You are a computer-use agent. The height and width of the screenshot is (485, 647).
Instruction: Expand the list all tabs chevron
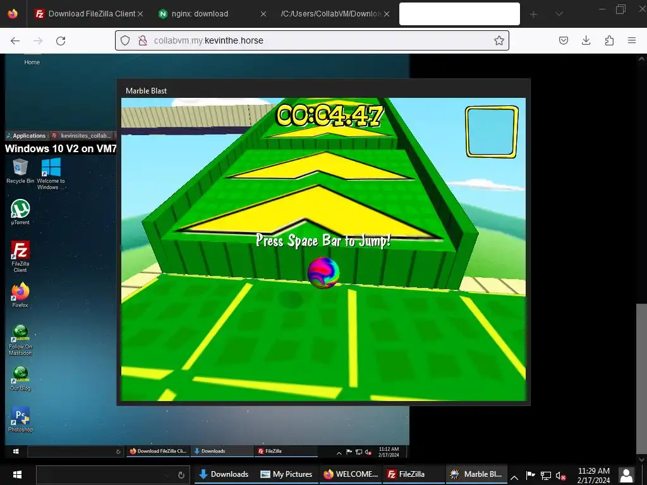[x=559, y=14]
